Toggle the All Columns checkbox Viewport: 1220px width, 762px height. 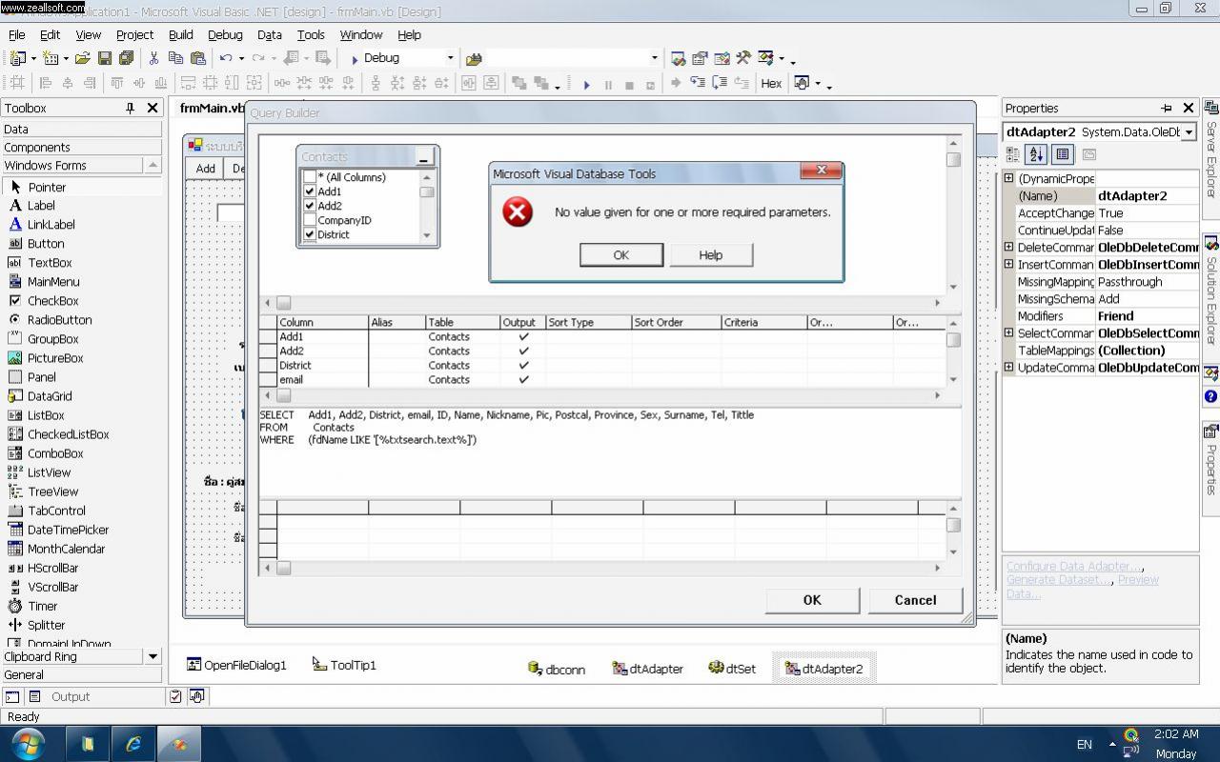click(310, 177)
